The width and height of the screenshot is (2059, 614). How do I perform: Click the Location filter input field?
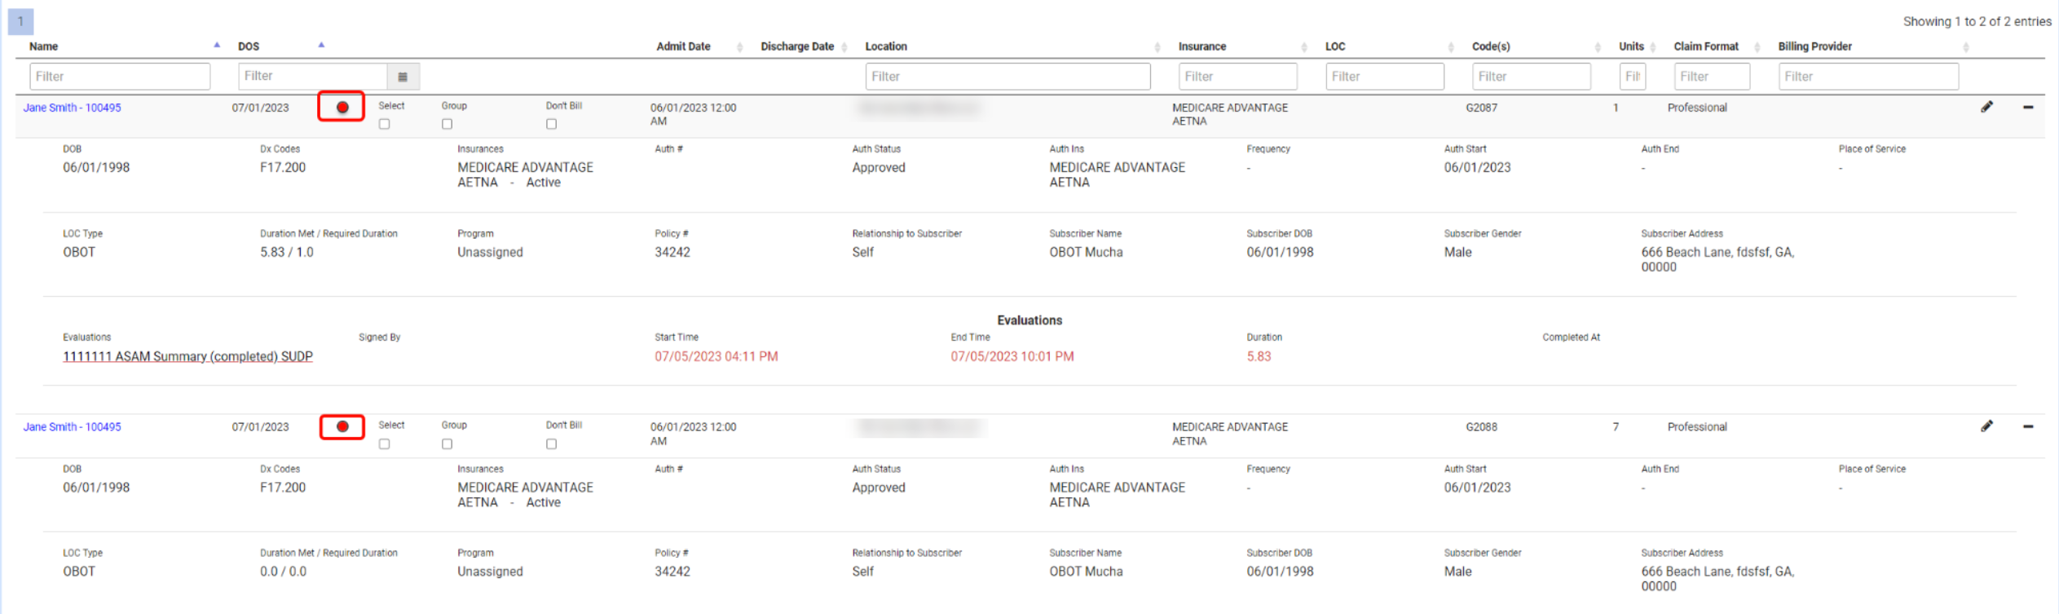[1007, 77]
